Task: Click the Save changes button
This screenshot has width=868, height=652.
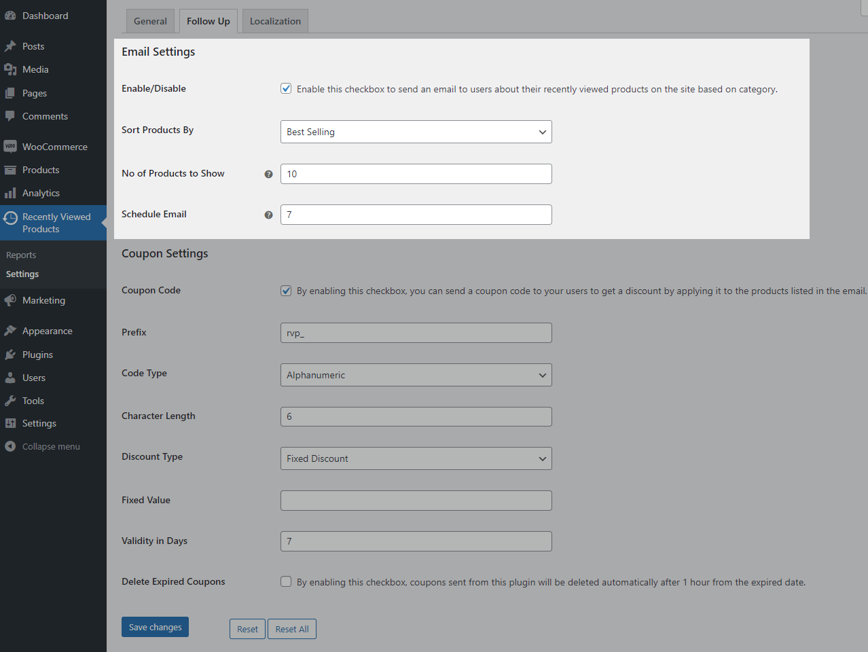Action: click(x=155, y=627)
